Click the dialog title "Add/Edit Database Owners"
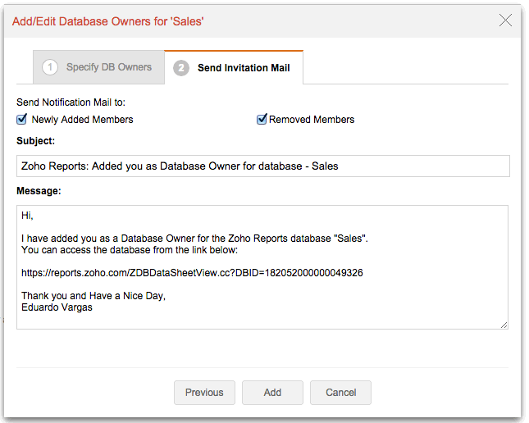This screenshot has height=423, width=529. pos(107,21)
